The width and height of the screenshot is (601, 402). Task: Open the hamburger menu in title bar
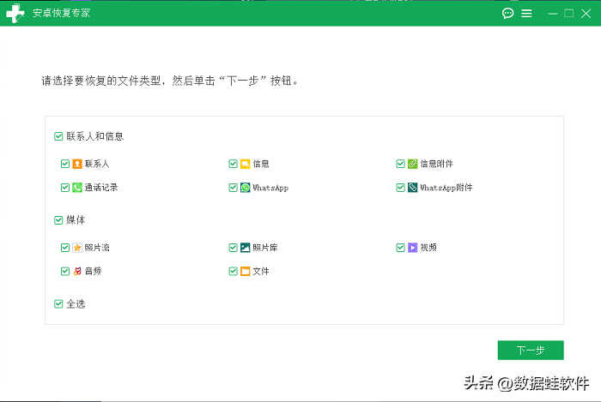tap(526, 14)
